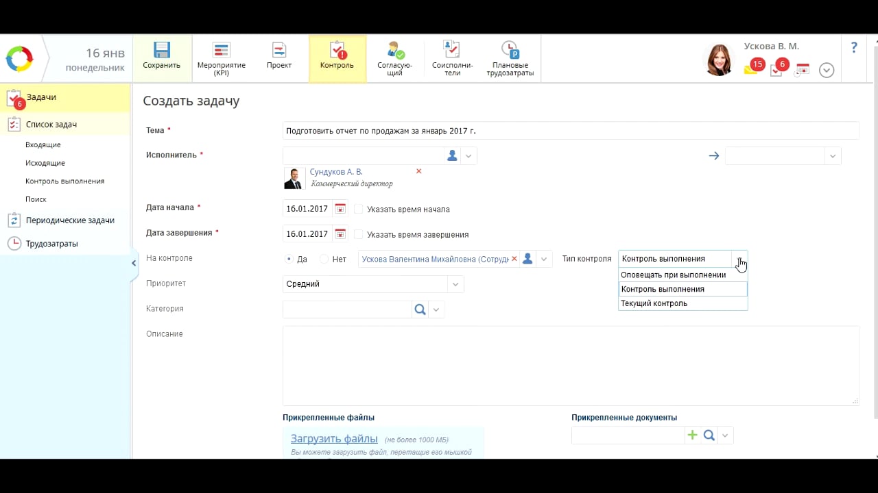Open the Соисполнители toolbar item
Screen dimensions: 878x493
[452, 59]
